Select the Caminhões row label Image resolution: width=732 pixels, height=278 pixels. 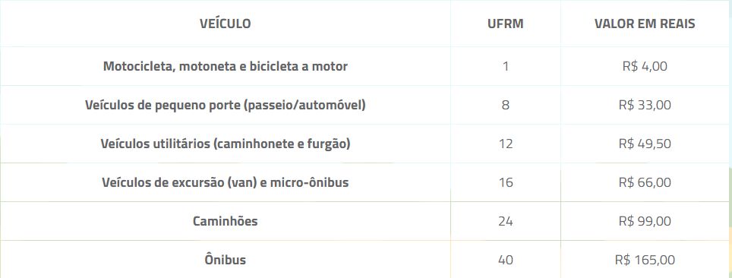coord(225,221)
